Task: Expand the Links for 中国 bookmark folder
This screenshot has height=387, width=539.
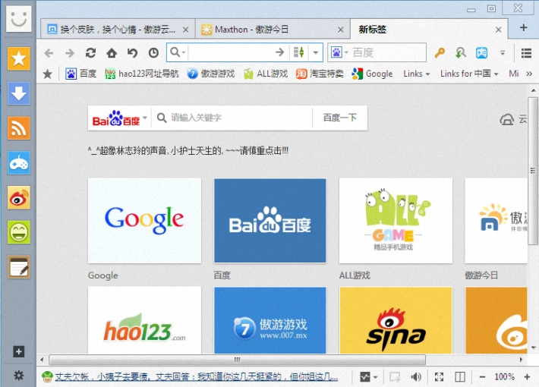Action: 469,74
